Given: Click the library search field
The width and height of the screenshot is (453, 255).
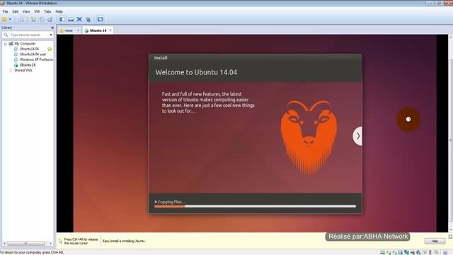Looking at the screenshot, I should pyautogui.click(x=28, y=35).
